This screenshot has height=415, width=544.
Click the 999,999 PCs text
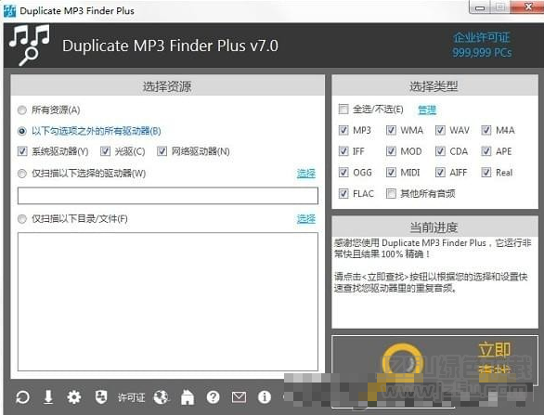click(x=482, y=53)
